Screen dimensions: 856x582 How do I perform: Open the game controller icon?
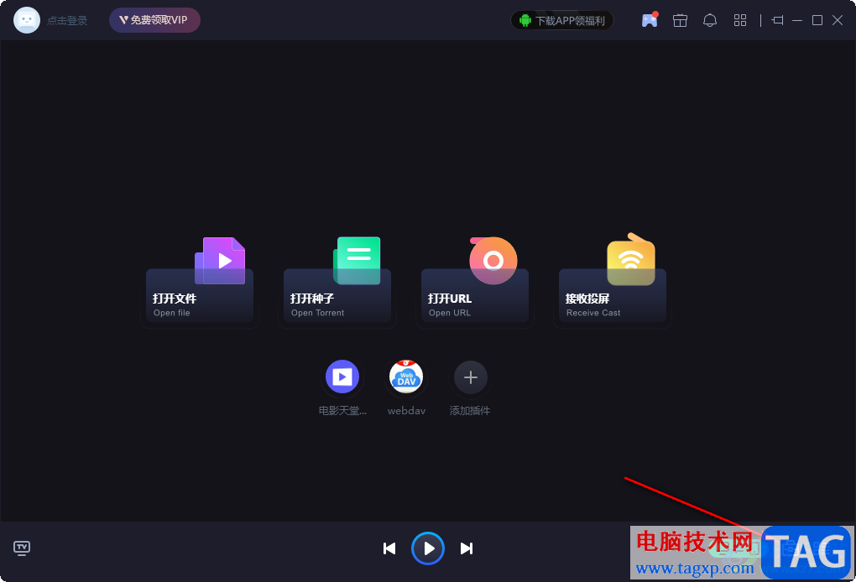tap(650, 20)
